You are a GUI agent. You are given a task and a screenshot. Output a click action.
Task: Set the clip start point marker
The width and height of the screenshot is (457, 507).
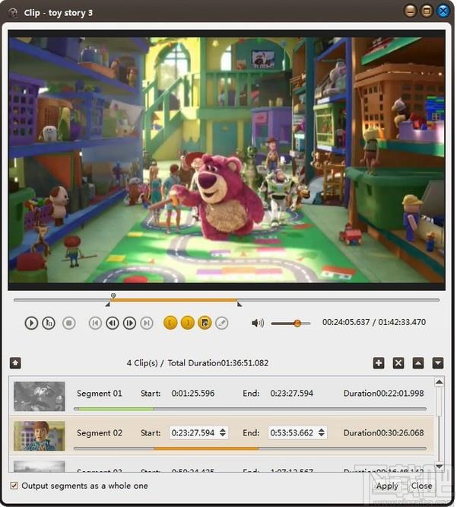click(x=170, y=323)
